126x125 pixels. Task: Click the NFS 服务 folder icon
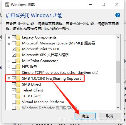pyautogui.click(x=18, y=67)
